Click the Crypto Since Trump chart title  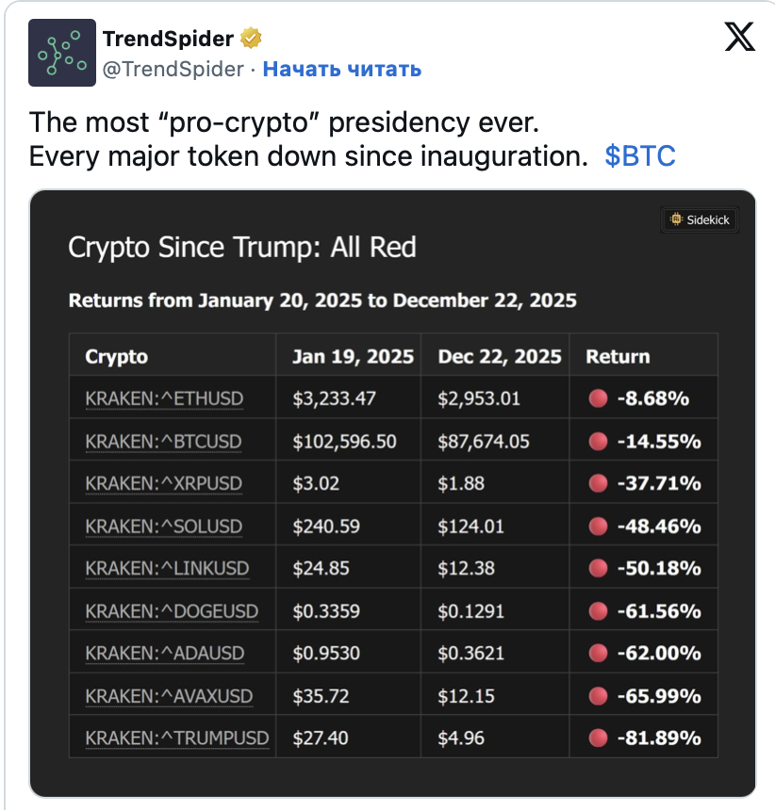tap(242, 248)
